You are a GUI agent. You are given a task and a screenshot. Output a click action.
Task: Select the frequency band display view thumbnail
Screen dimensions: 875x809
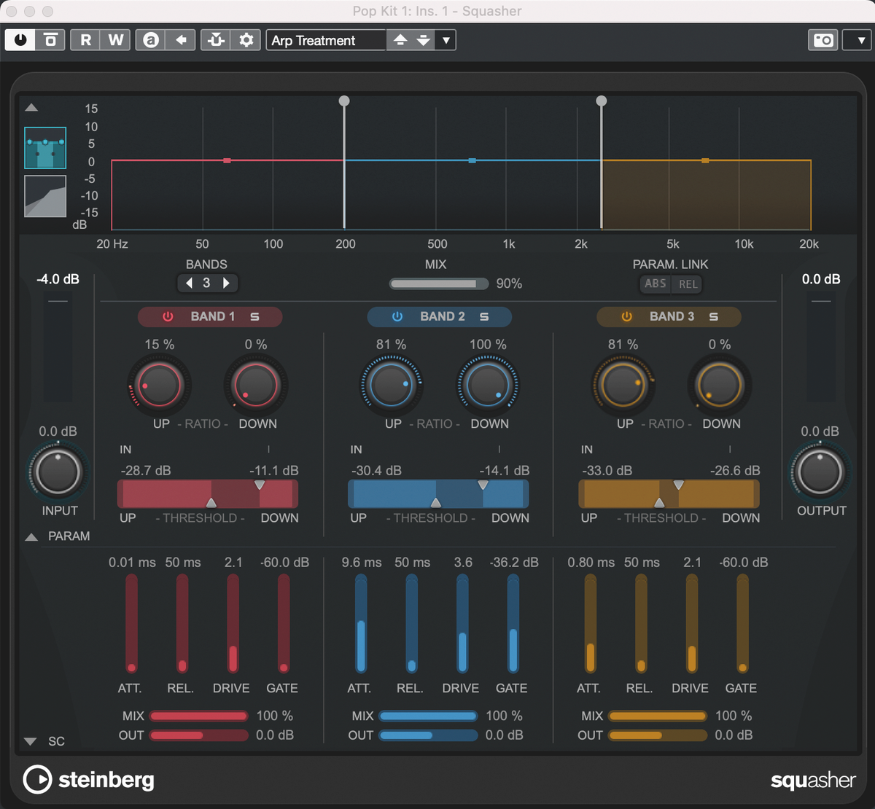point(45,148)
